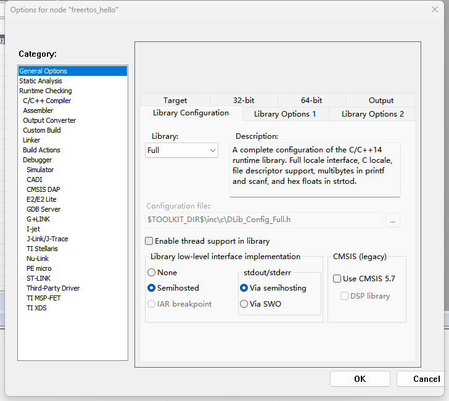Select C/C++ Compiler category
Image resolution: width=449 pixels, height=401 pixels.
pos(47,101)
